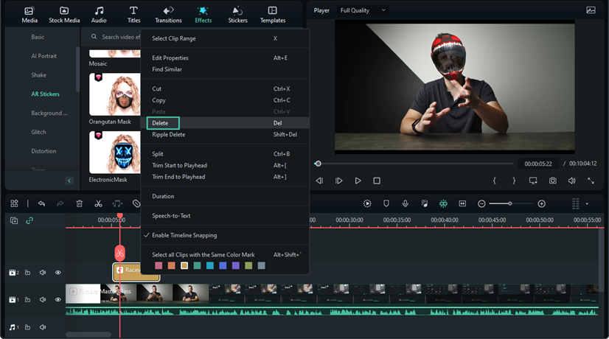Open the display monitor settings icon
Screen dimensions: 609x339
(533, 181)
